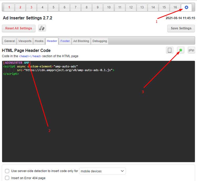Switch to block tab 6
The image size is (197, 181).
click(64, 7)
